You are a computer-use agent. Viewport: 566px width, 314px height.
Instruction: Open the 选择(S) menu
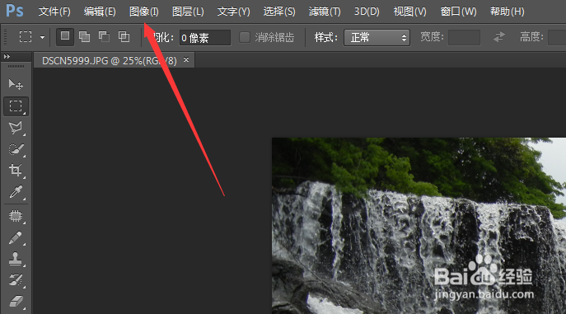(279, 12)
